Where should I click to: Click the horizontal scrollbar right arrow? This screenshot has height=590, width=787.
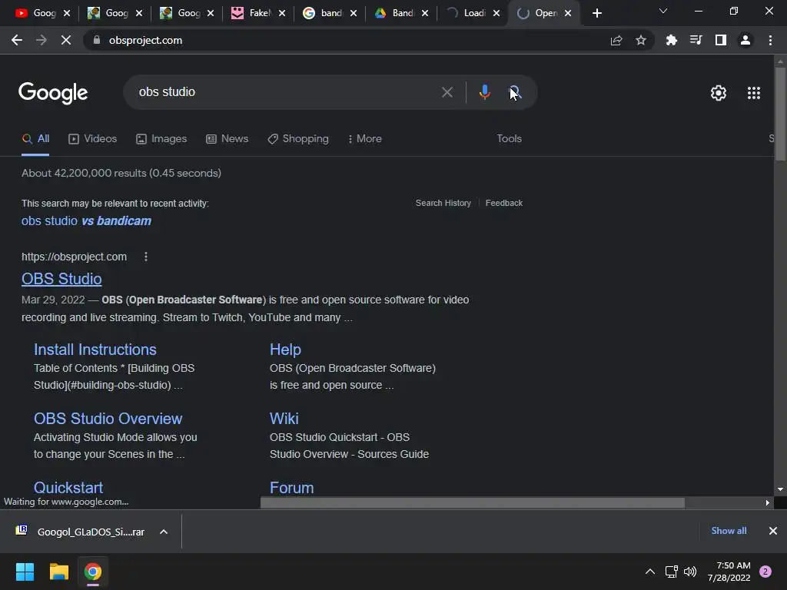768,502
